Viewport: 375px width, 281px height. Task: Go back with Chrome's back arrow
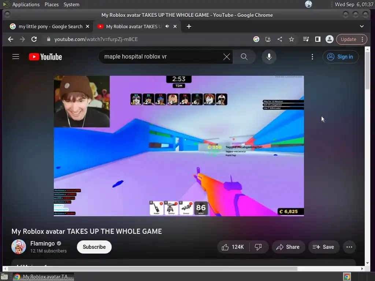11,39
